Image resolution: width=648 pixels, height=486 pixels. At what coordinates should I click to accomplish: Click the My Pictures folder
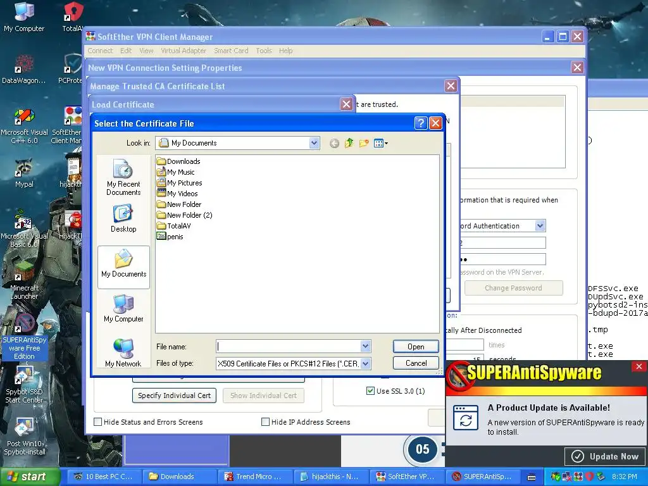(x=179, y=183)
